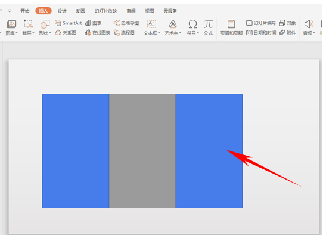Screen dimensions: 323x235
Task: Click the 符号 omega symbol icon
Action: click(192, 24)
